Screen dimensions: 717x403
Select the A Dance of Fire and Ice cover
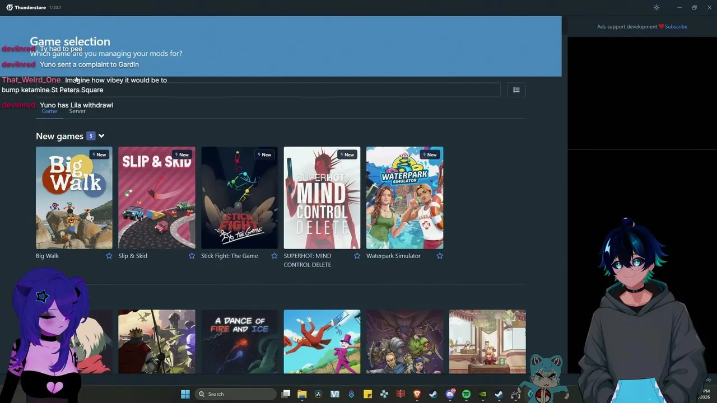(239, 341)
